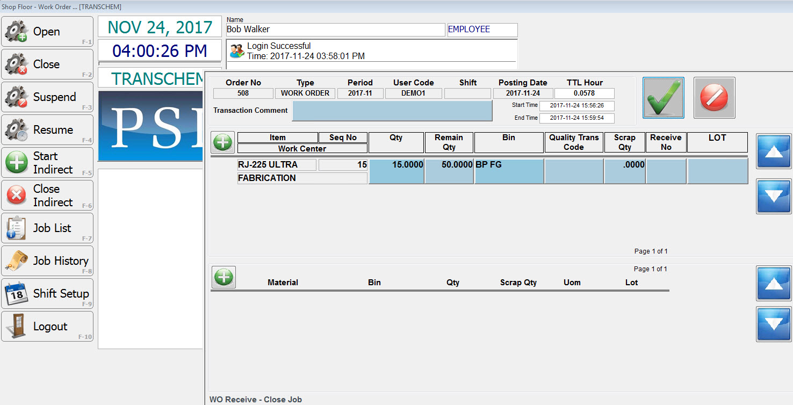View Job History

click(47, 261)
